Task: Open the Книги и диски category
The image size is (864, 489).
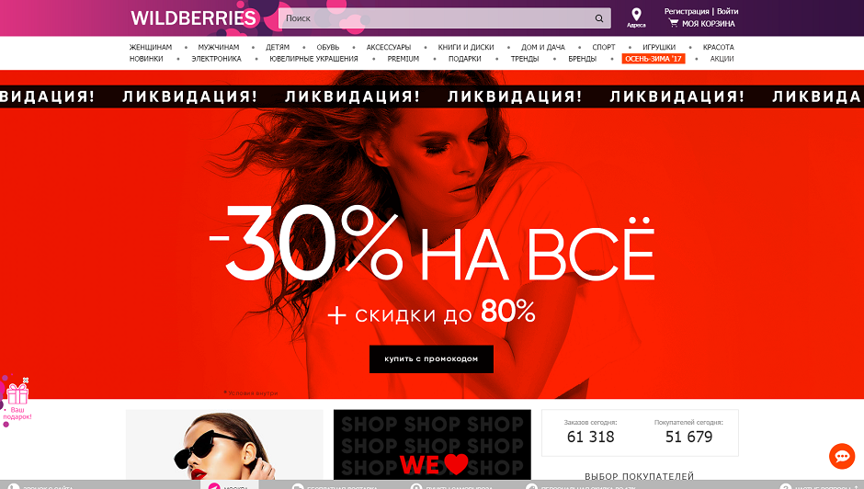Action: tap(466, 48)
